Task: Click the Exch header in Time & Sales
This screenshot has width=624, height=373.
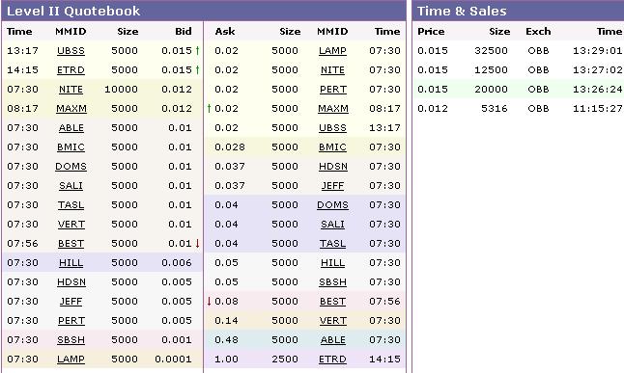Action: point(538,32)
